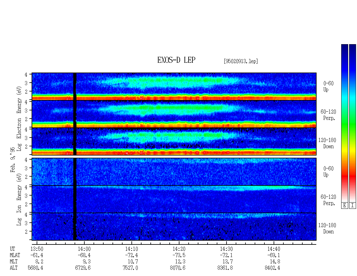This screenshot has height=276, width=357.
Task: Select the UT row header
Action: pos(12,249)
